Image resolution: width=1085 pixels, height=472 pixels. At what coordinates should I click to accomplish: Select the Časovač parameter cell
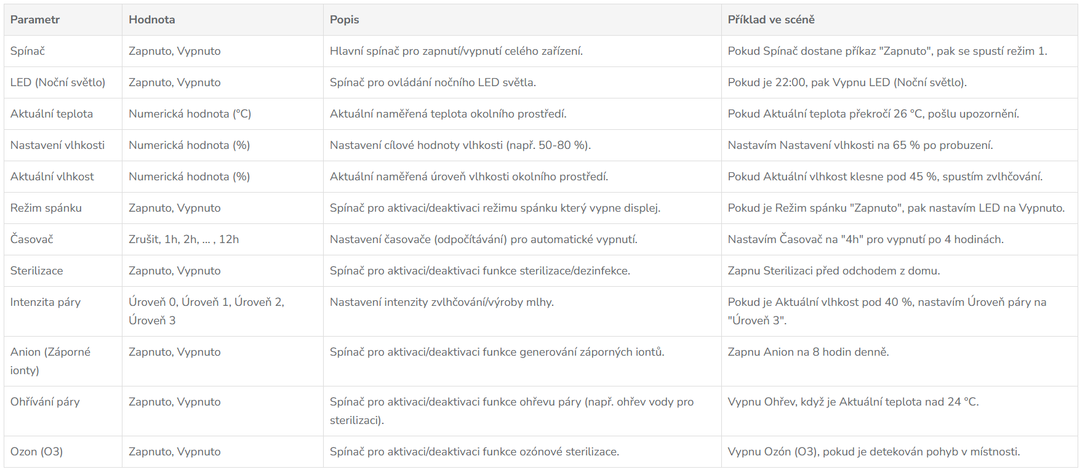(32, 239)
